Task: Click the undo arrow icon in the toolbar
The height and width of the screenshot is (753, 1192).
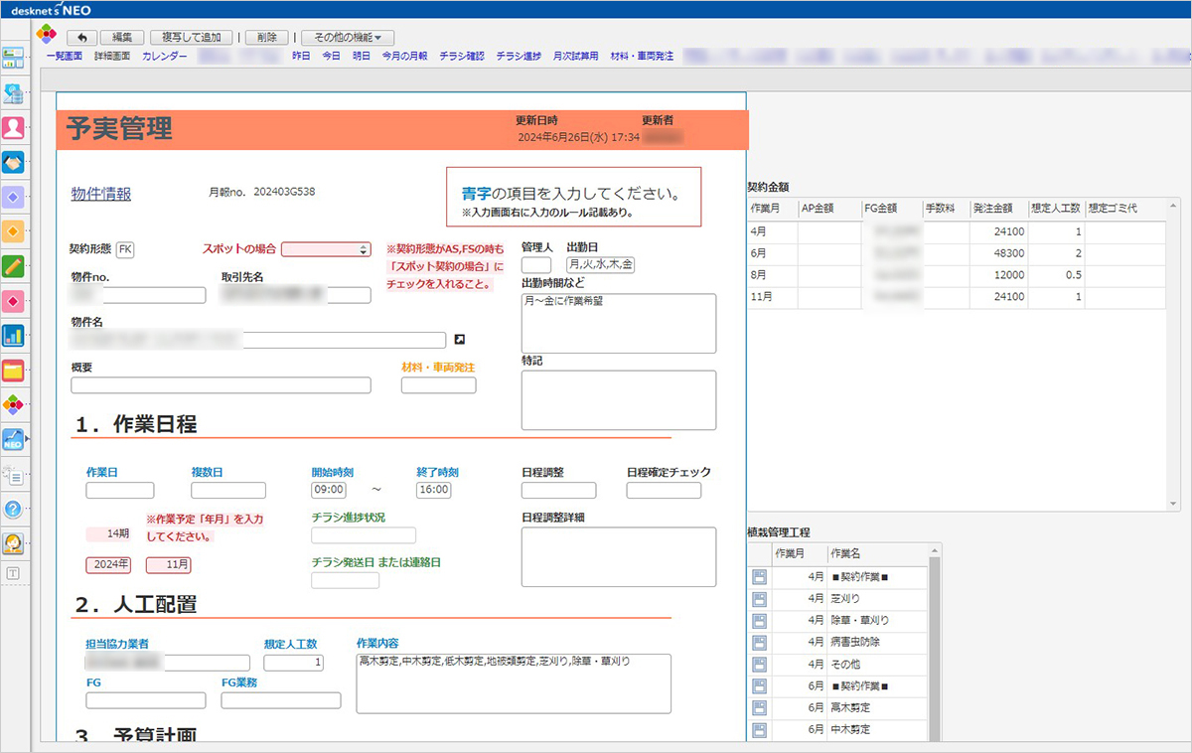Action: pyautogui.click(x=83, y=36)
